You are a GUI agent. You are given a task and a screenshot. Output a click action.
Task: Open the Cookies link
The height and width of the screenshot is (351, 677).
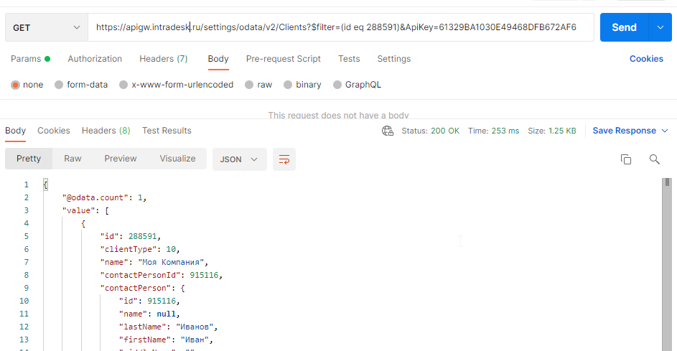[646, 59]
